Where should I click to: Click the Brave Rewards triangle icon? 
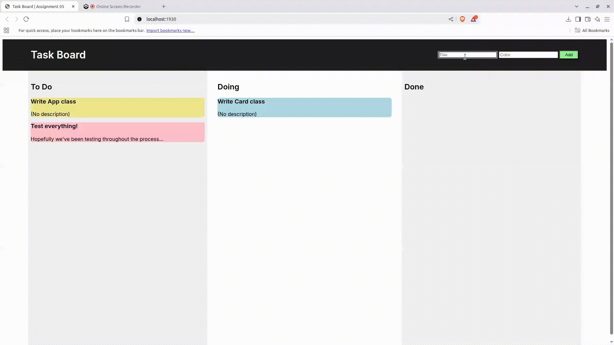pyautogui.click(x=474, y=19)
